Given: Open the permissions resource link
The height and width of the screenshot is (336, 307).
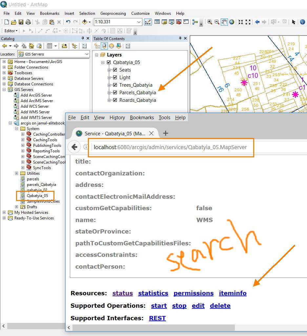Looking at the screenshot, I should point(194,293).
